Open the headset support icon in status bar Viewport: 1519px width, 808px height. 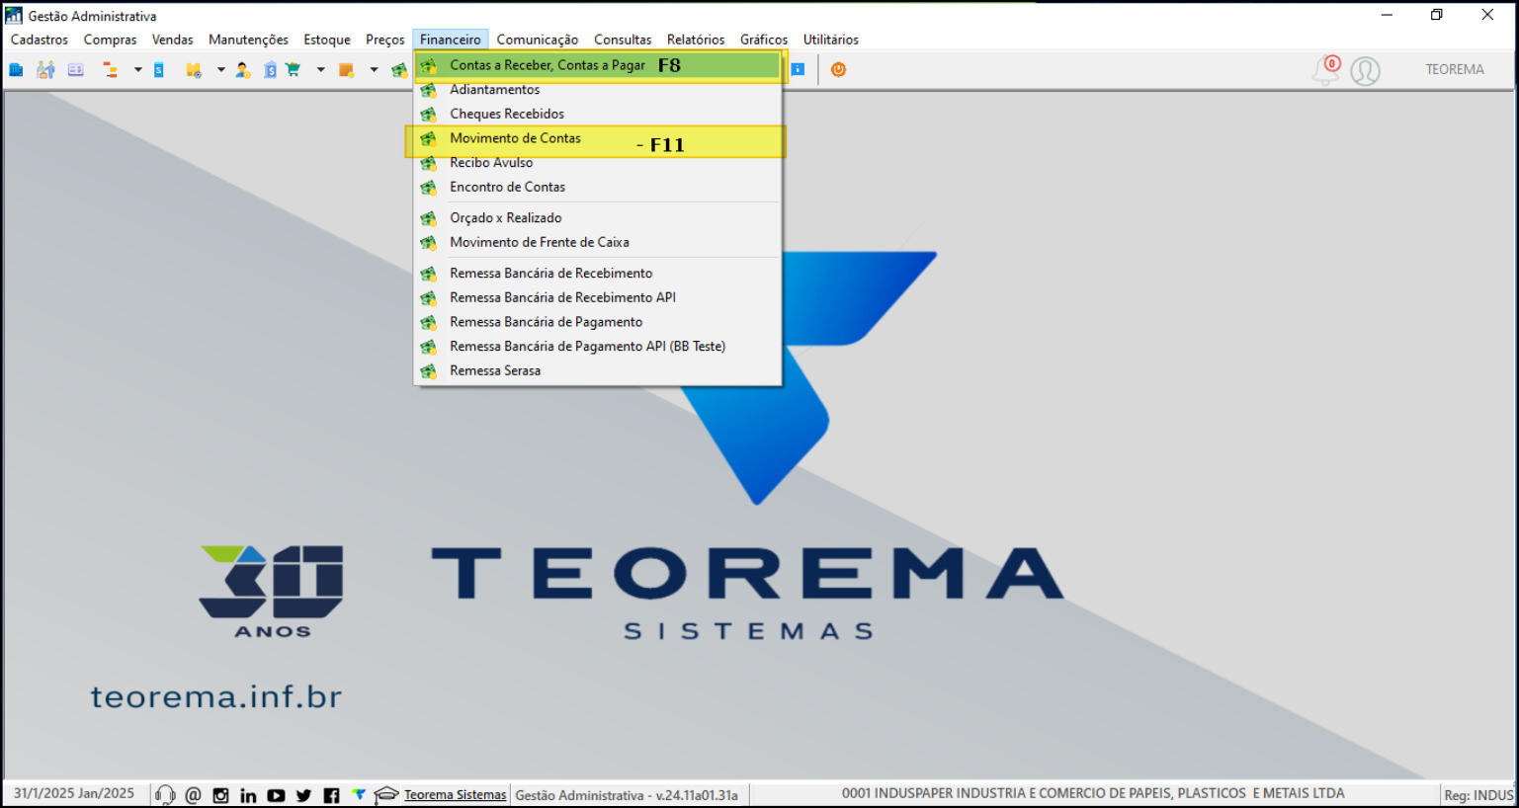[x=165, y=795]
